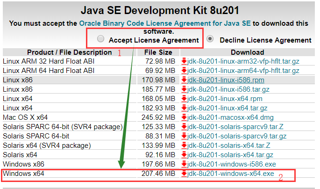Download jdk-8u201-macosx-x64.dmg

tap(230, 117)
